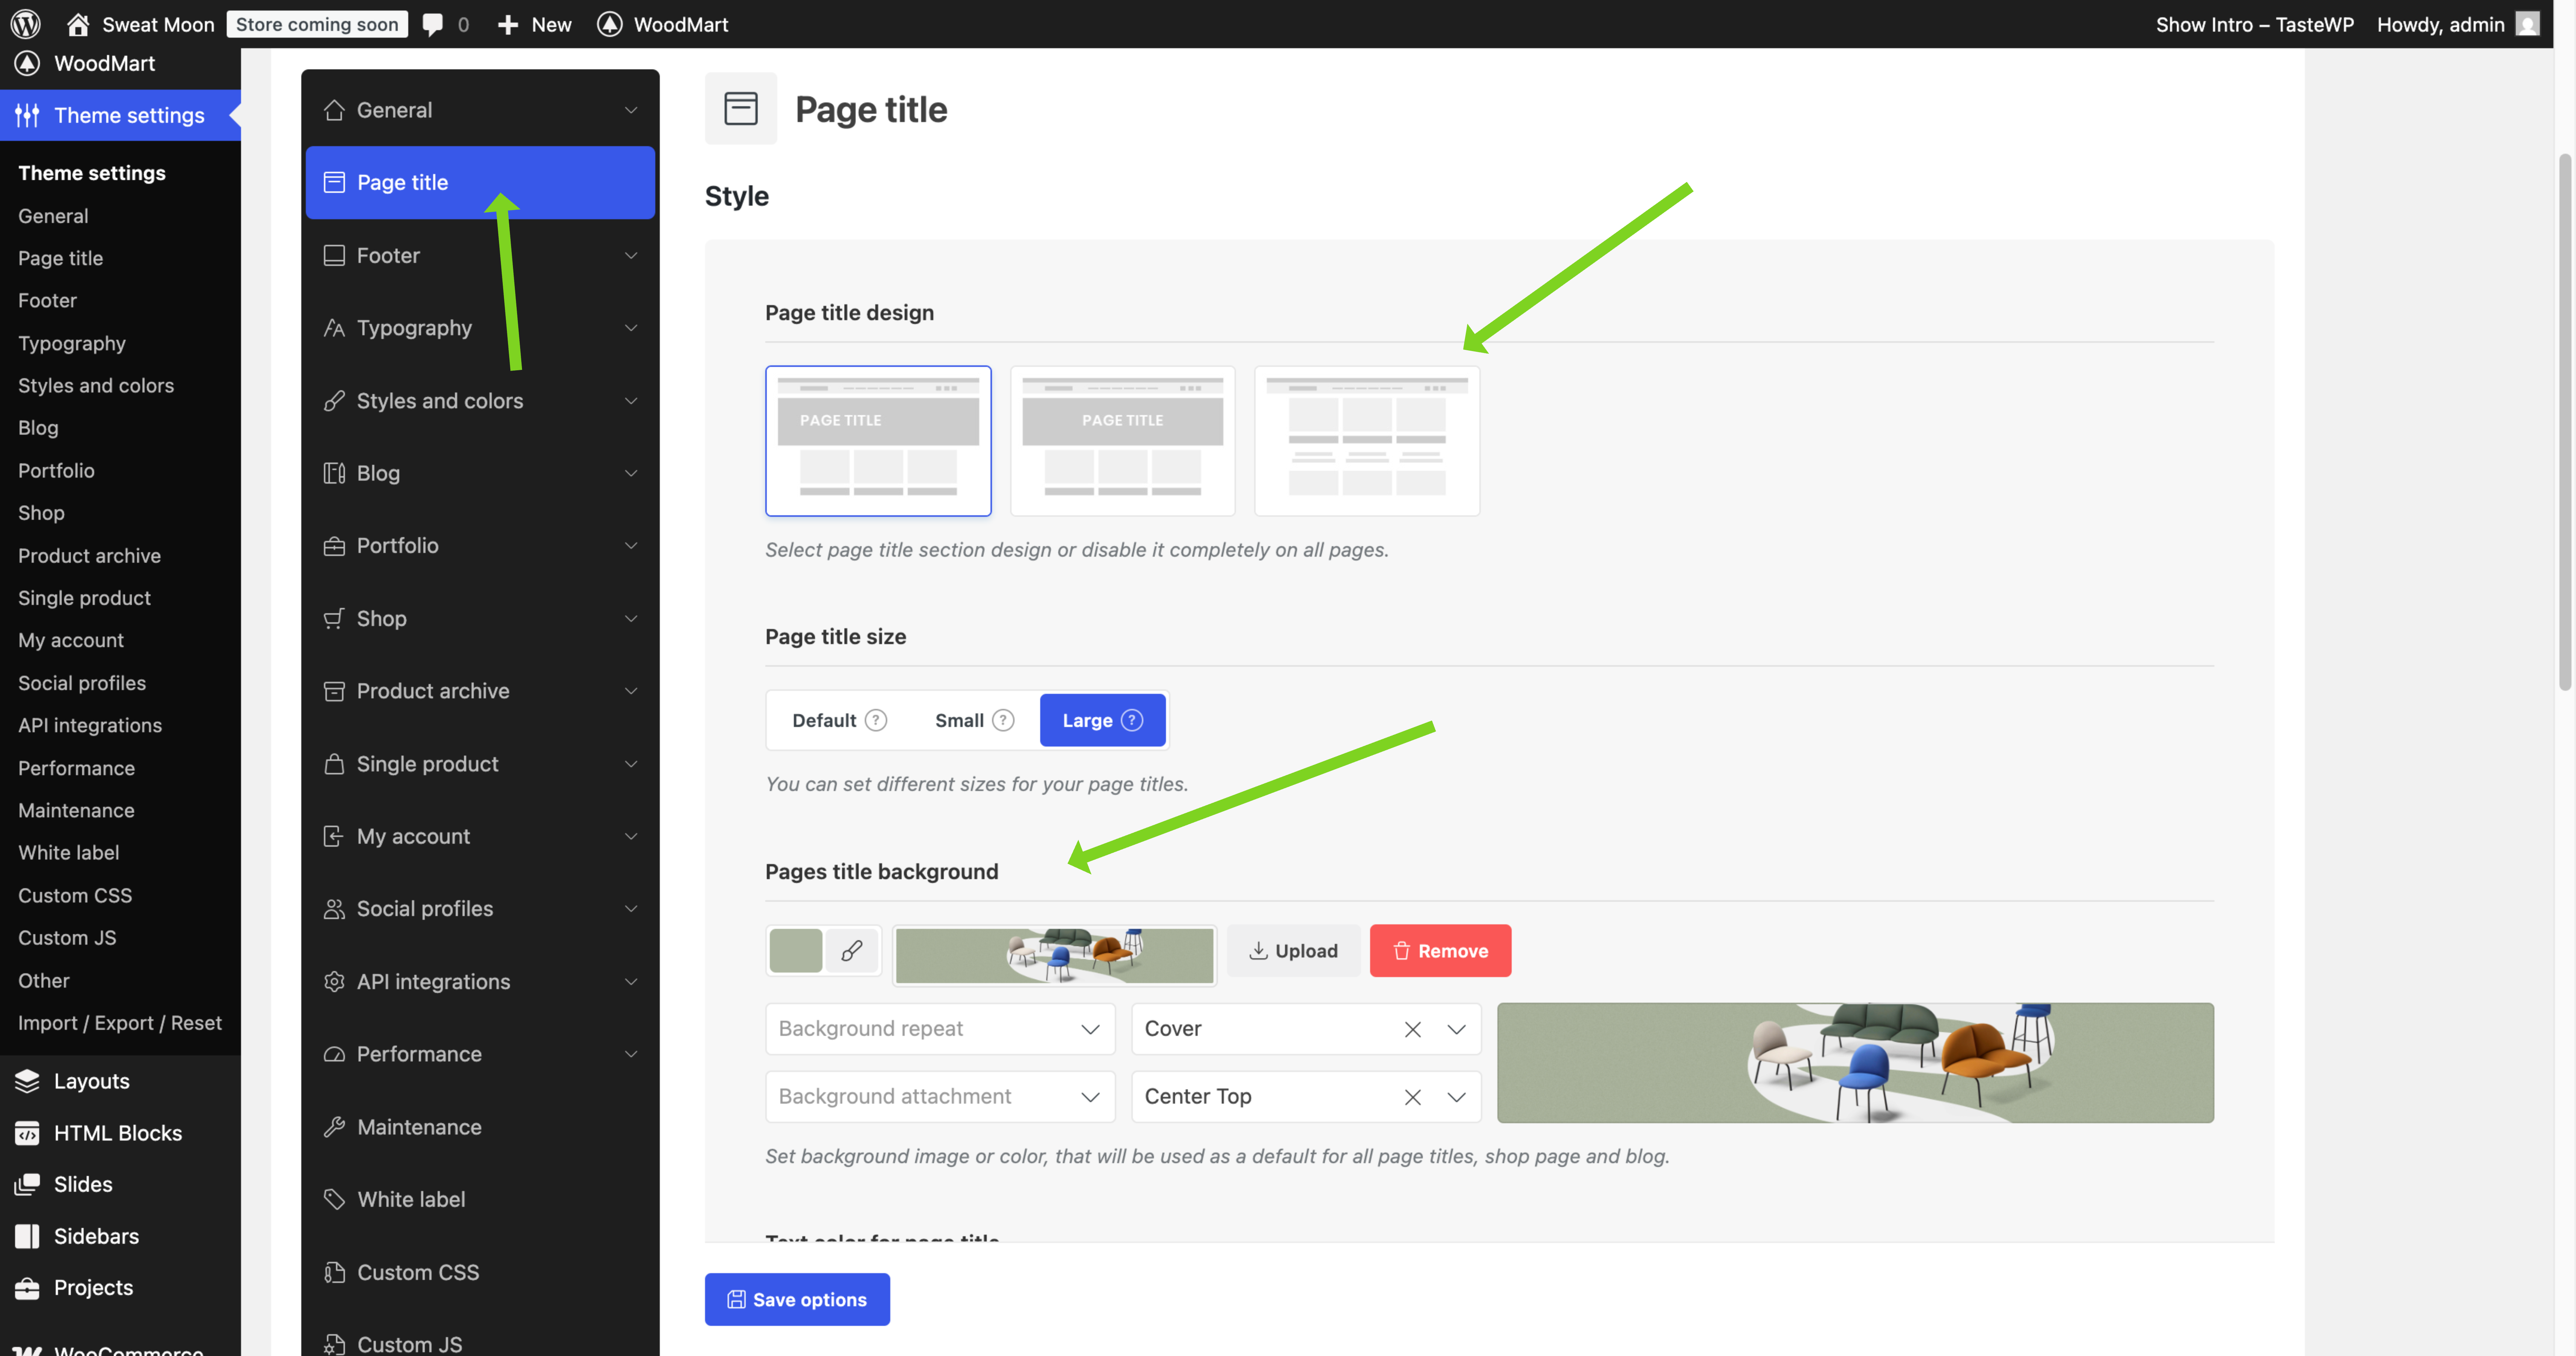The width and height of the screenshot is (2576, 1356).
Task: Expand the General section chevron
Action: click(x=631, y=110)
